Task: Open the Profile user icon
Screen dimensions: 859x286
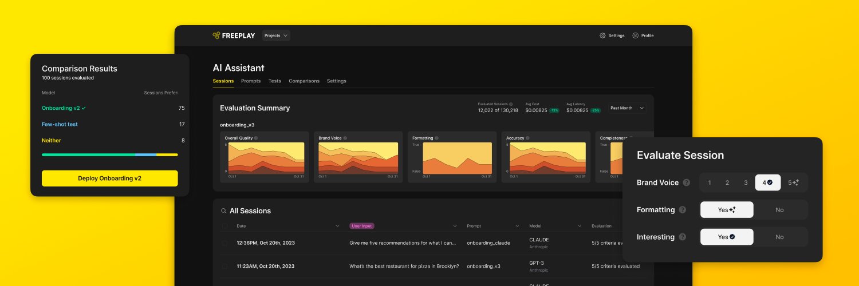Action: [635, 35]
